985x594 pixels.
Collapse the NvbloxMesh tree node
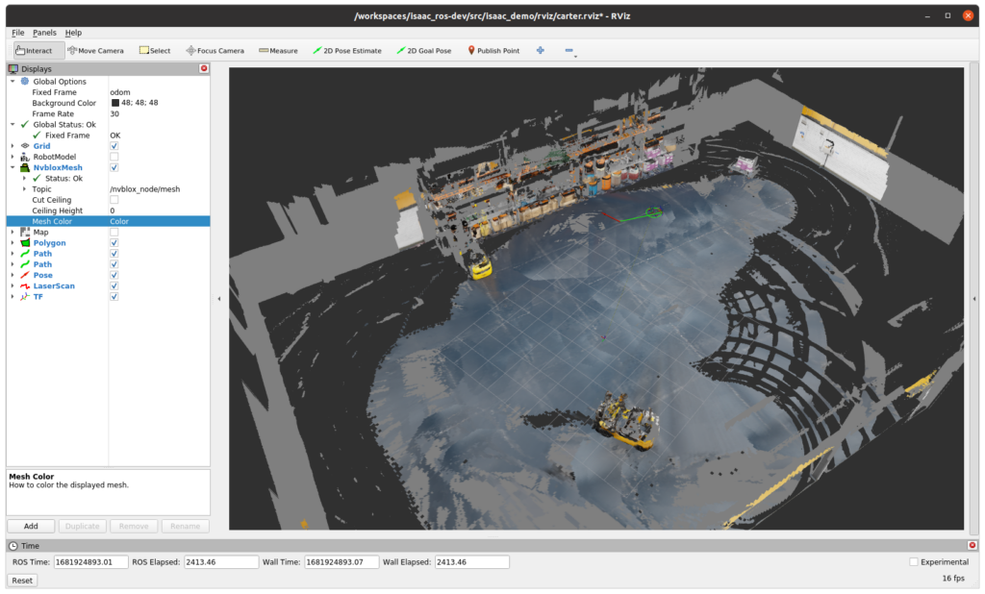coord(13,167)
